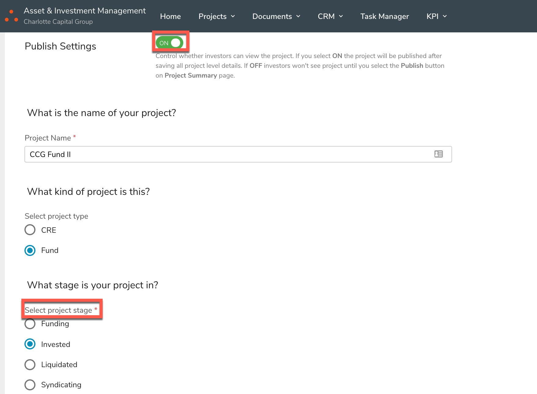Click the Projects menu chevron arrow
The width and height of the screenshot is (537, 394).
click(233, 16)
